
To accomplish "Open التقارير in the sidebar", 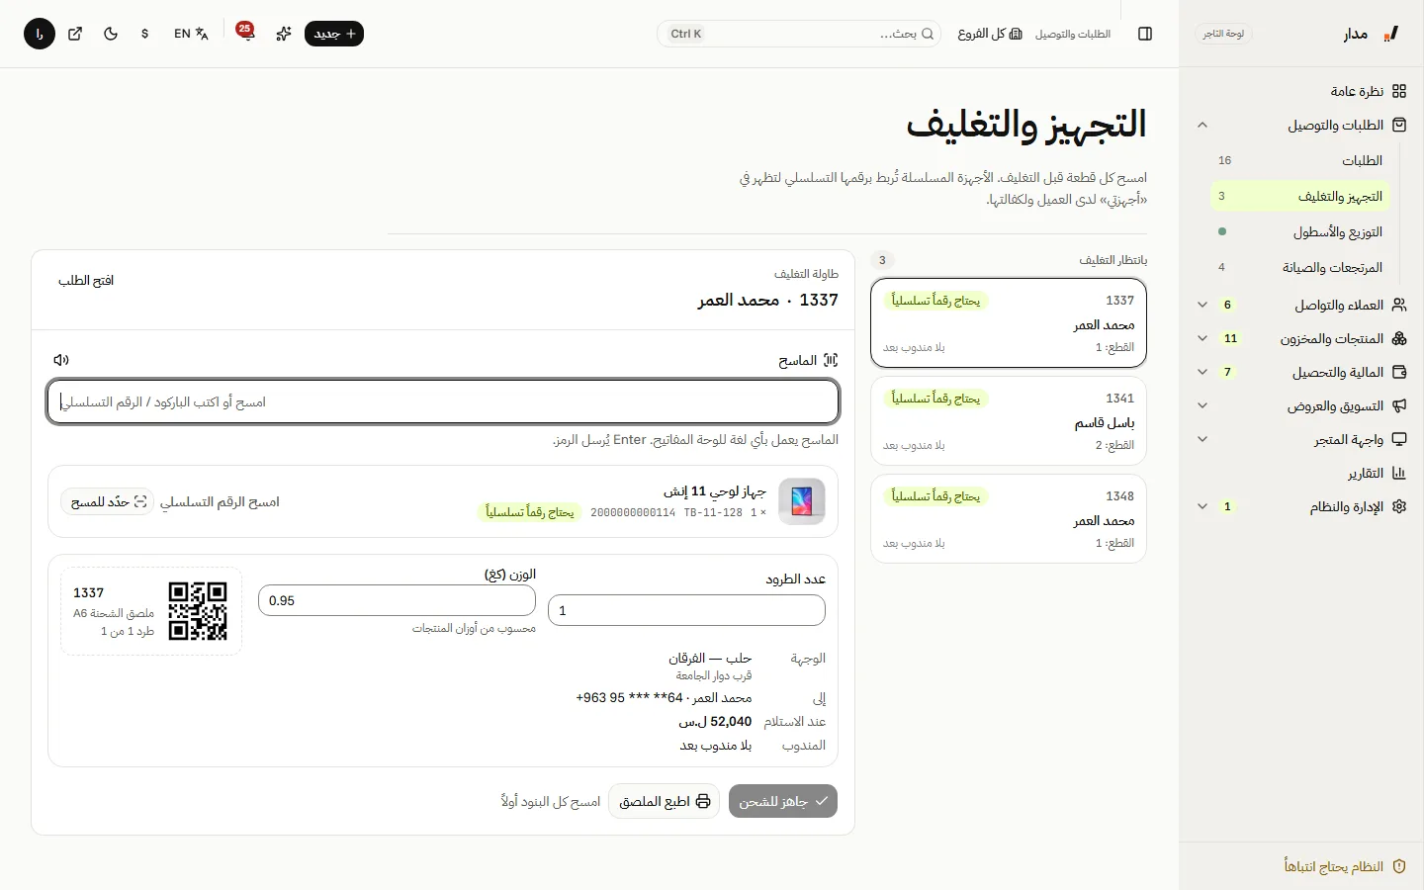I will point(1301,473).
